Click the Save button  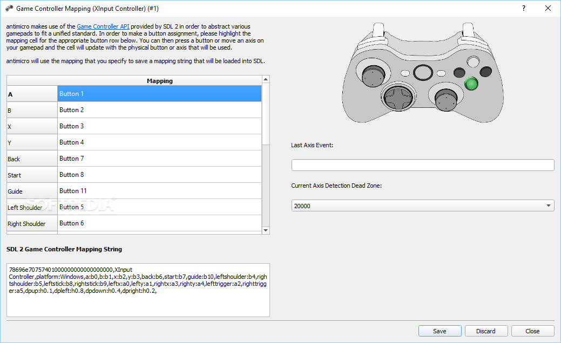(440, 331)
